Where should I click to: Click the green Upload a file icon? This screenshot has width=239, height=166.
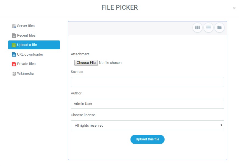coord(14,45)
